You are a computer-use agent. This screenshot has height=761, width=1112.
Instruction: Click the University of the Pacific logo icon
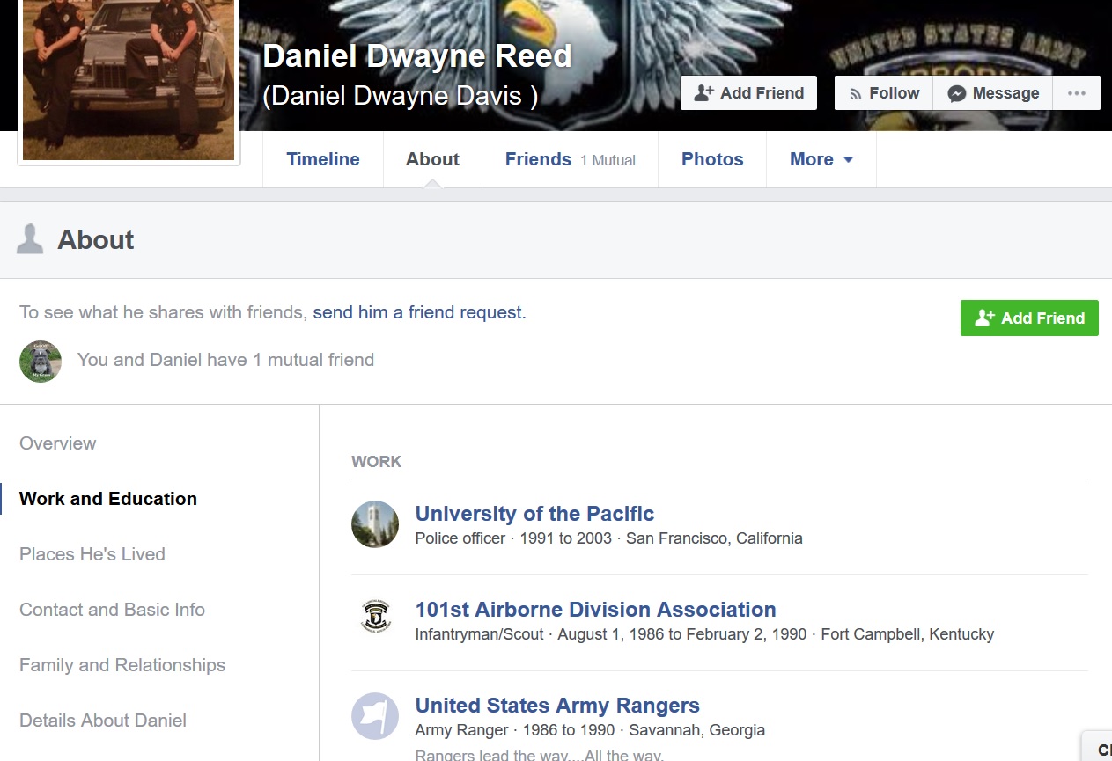pyautogui.click(x=375, y=525)
